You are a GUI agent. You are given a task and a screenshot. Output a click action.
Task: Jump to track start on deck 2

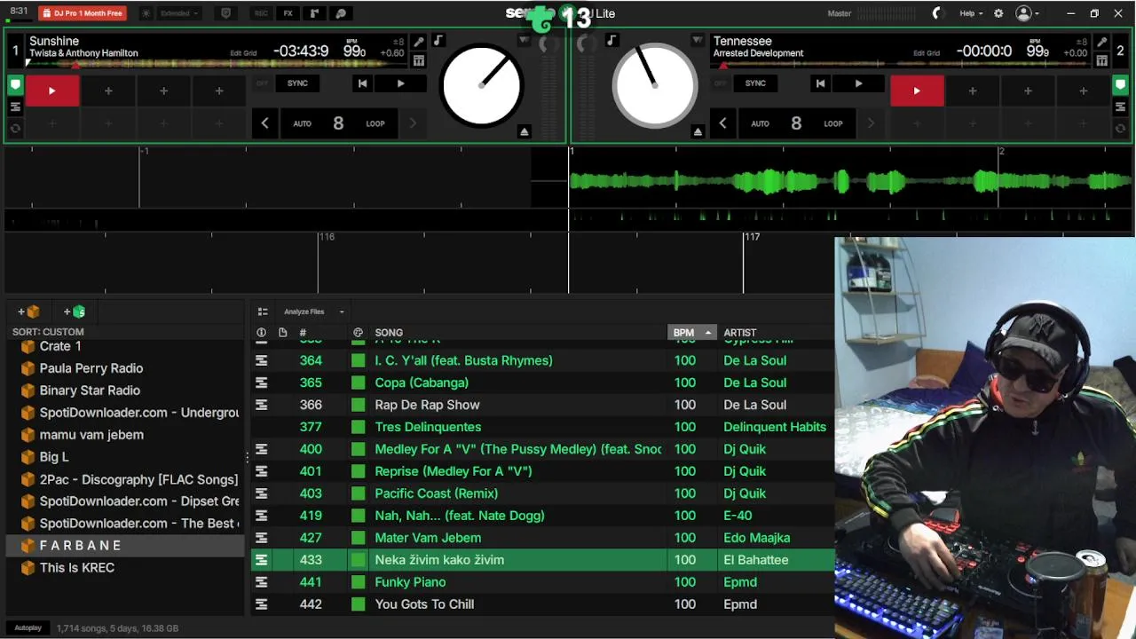(820, 83)
